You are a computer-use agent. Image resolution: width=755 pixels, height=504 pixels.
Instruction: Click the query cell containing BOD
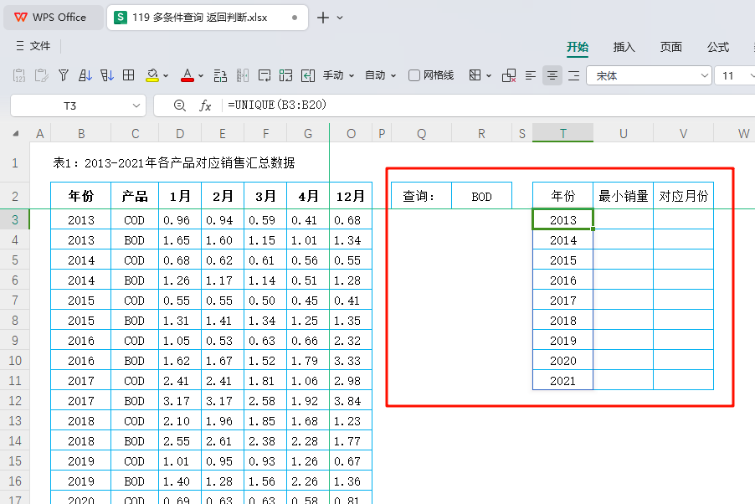coord(481,196)
